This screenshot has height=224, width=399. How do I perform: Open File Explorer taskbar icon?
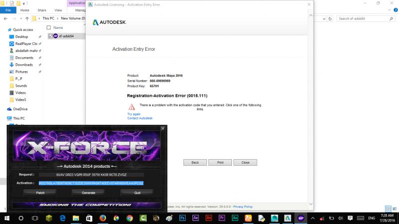(76, 218)
